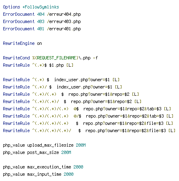
Task: Click the 200M value after post_max_size
Action: tap(66, 152)
